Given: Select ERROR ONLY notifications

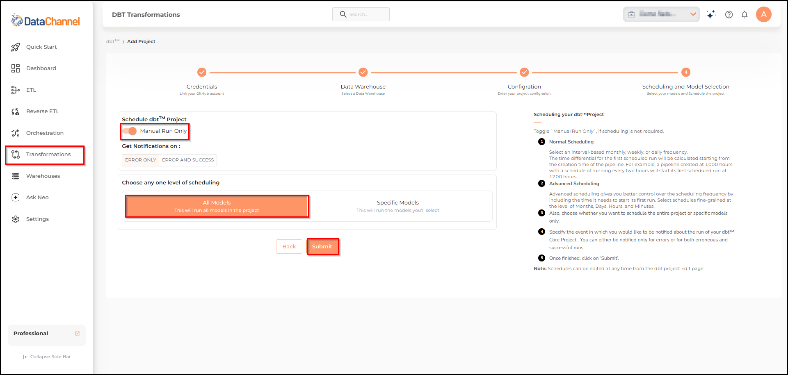Looking at the screenshot, I should pos(141,160).
